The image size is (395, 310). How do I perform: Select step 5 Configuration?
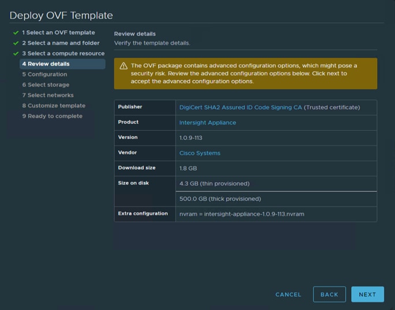pos(44,75)
